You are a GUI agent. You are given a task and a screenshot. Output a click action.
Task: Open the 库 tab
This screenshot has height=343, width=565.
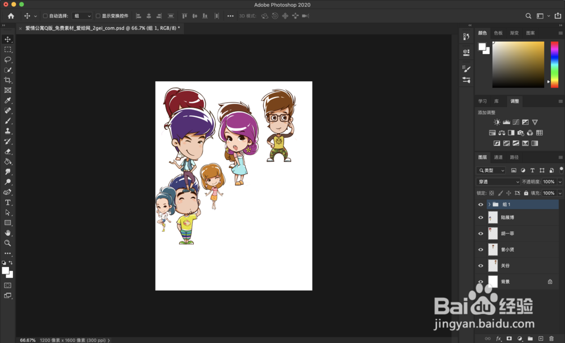pos(496,101)
